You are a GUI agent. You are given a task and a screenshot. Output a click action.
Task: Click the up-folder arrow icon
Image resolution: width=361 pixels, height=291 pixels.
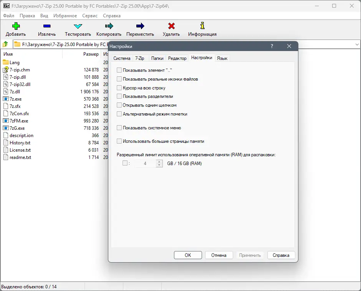(5, 44)
